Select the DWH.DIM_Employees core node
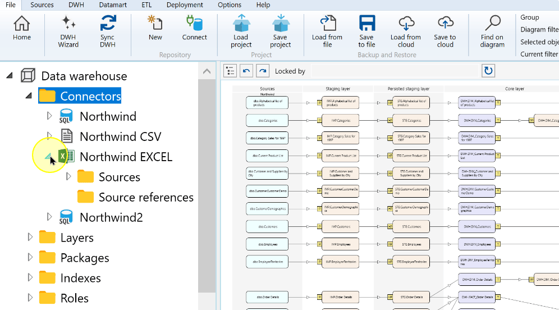Screen dimensions: 559x310 tap(476, 244)
